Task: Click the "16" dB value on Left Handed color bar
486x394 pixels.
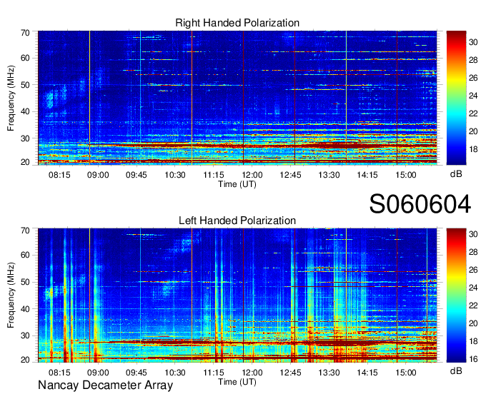Action: pyautogui.click(x=473, y=359)
